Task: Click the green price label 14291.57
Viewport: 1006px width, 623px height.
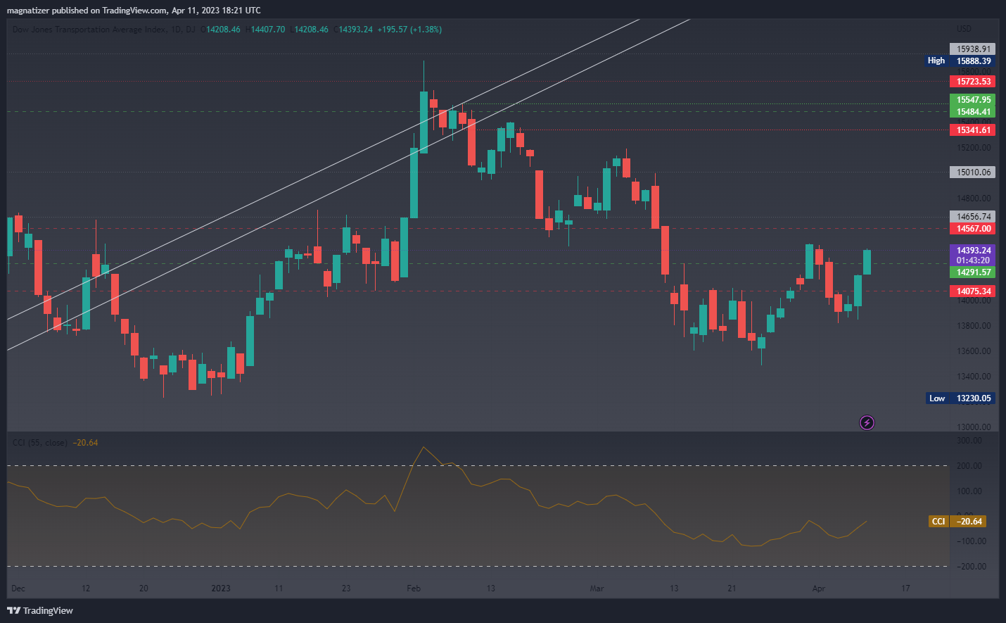Action: coord(973,272)
